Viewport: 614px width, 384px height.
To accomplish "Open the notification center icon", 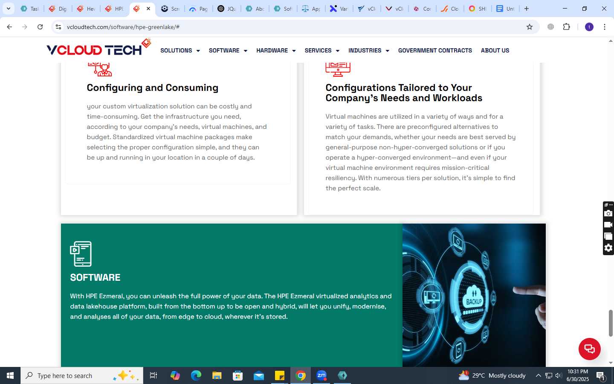I will (601, 375).
